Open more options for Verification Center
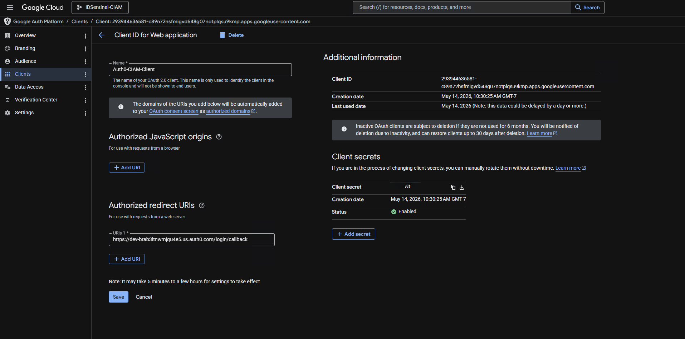Viewport: 685px width, 339px height. (85, 100)
